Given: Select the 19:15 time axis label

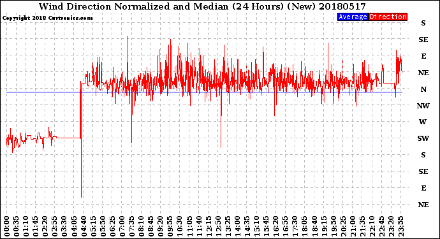Looking at the screenshot, I should (324, 226).
